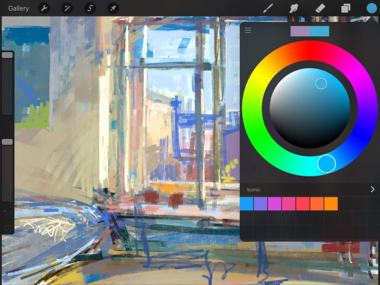Select the Smudge tool
Viewport: 380px width, 285px height.
pos(294,8)
